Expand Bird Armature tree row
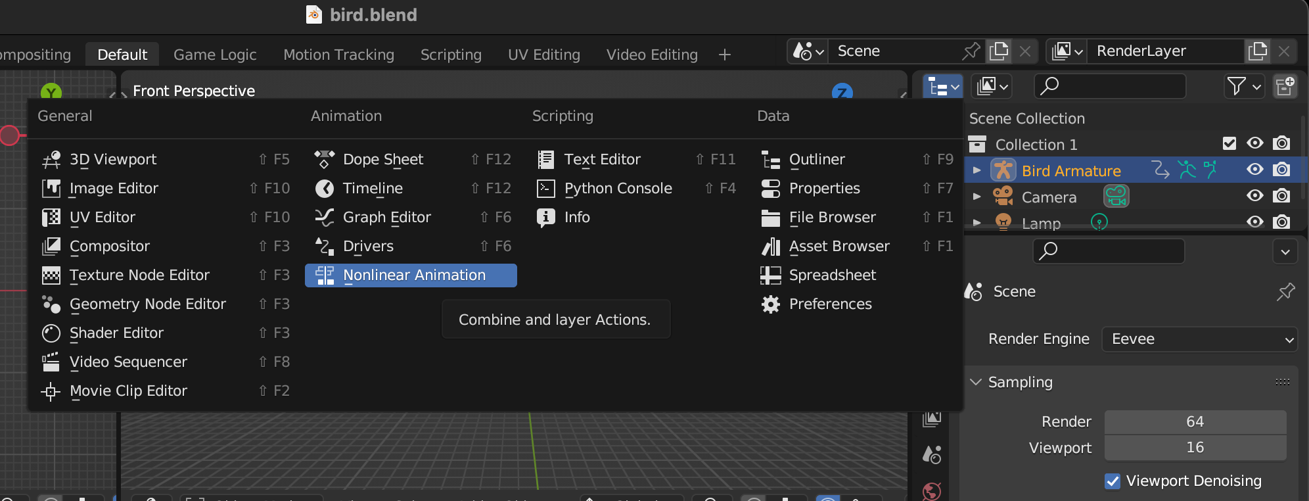This screenshot has width=1309, height=501. tap(977, 170)
